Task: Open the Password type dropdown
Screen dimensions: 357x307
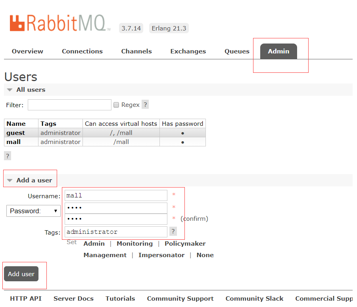Action: pos(33,211)
